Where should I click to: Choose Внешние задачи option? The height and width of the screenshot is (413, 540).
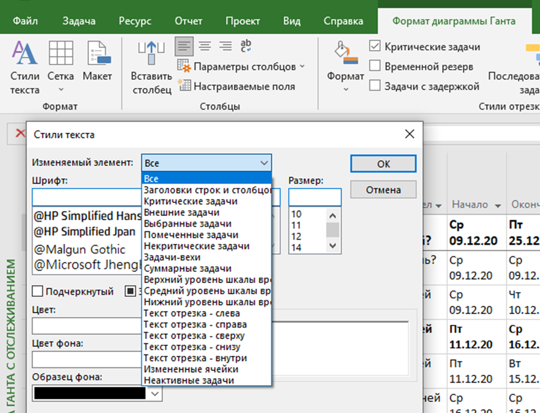(207, 212)
